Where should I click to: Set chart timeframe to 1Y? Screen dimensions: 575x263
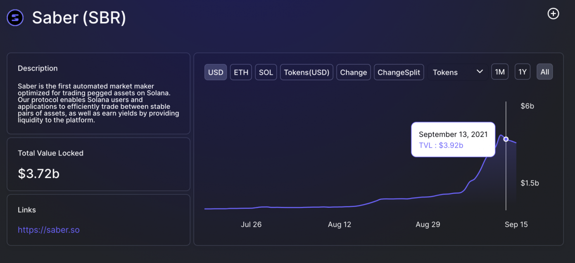tap(522, 71)
